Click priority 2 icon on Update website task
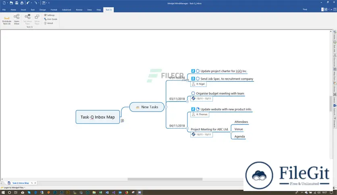Screen dimensions: 337x195 [x=193, y=109]
